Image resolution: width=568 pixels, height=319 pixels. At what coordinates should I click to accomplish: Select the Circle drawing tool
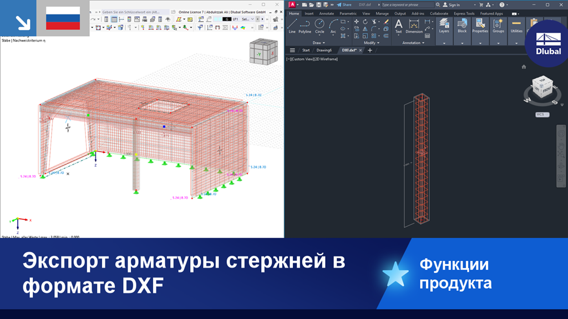[319, 25]
